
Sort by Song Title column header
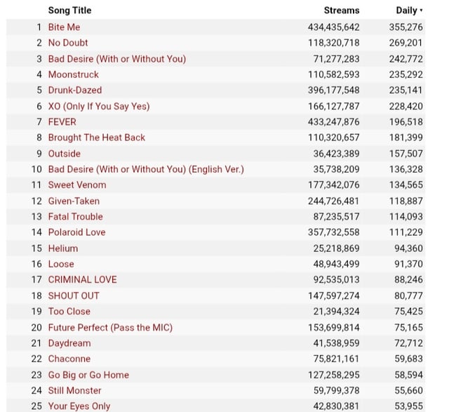[69, 11]
